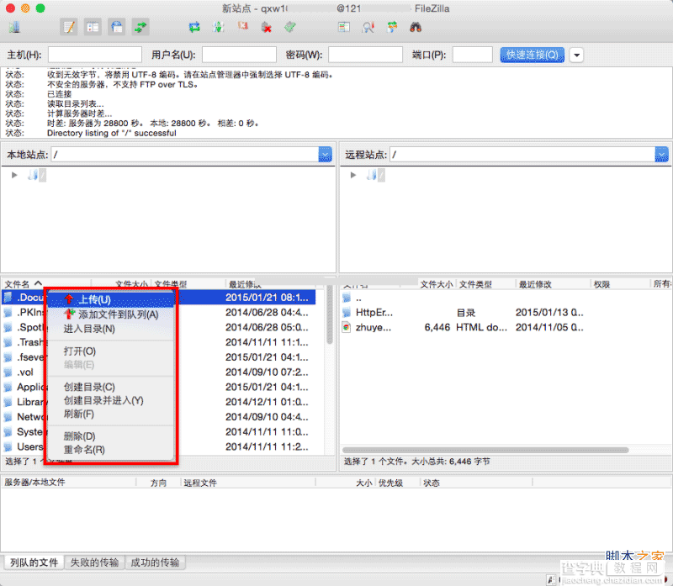Image resolution: width=673 pixels, height=586 pixels.
Task: Open recursive file search binoculars icon
Action: pos(416,28)
